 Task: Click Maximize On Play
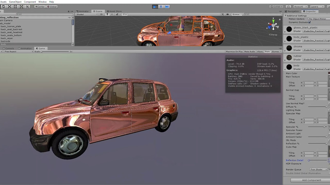click(234, 51)
